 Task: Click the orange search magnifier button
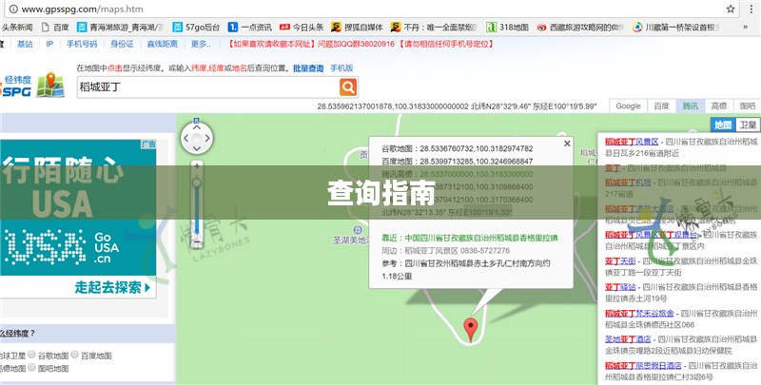pos(348,87)
